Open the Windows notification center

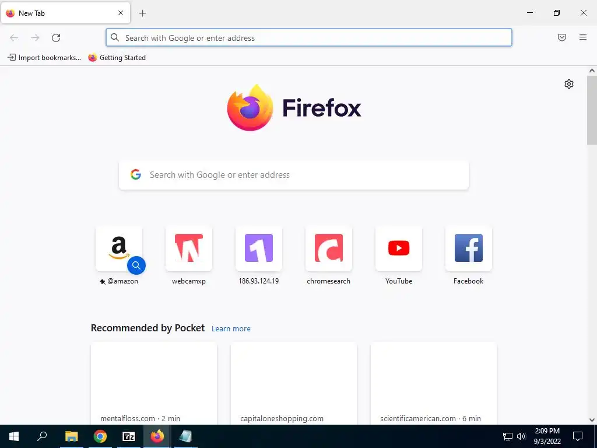578,436
